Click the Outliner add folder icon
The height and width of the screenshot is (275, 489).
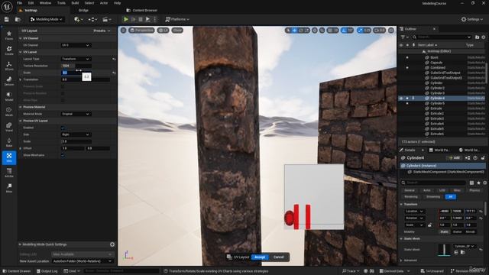point(477,37)
